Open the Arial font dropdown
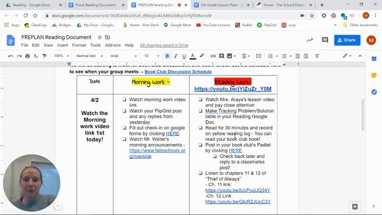Image resolution: width=382 pixels, height=215 pixels. pyautogui.click(x=124, y=56)
